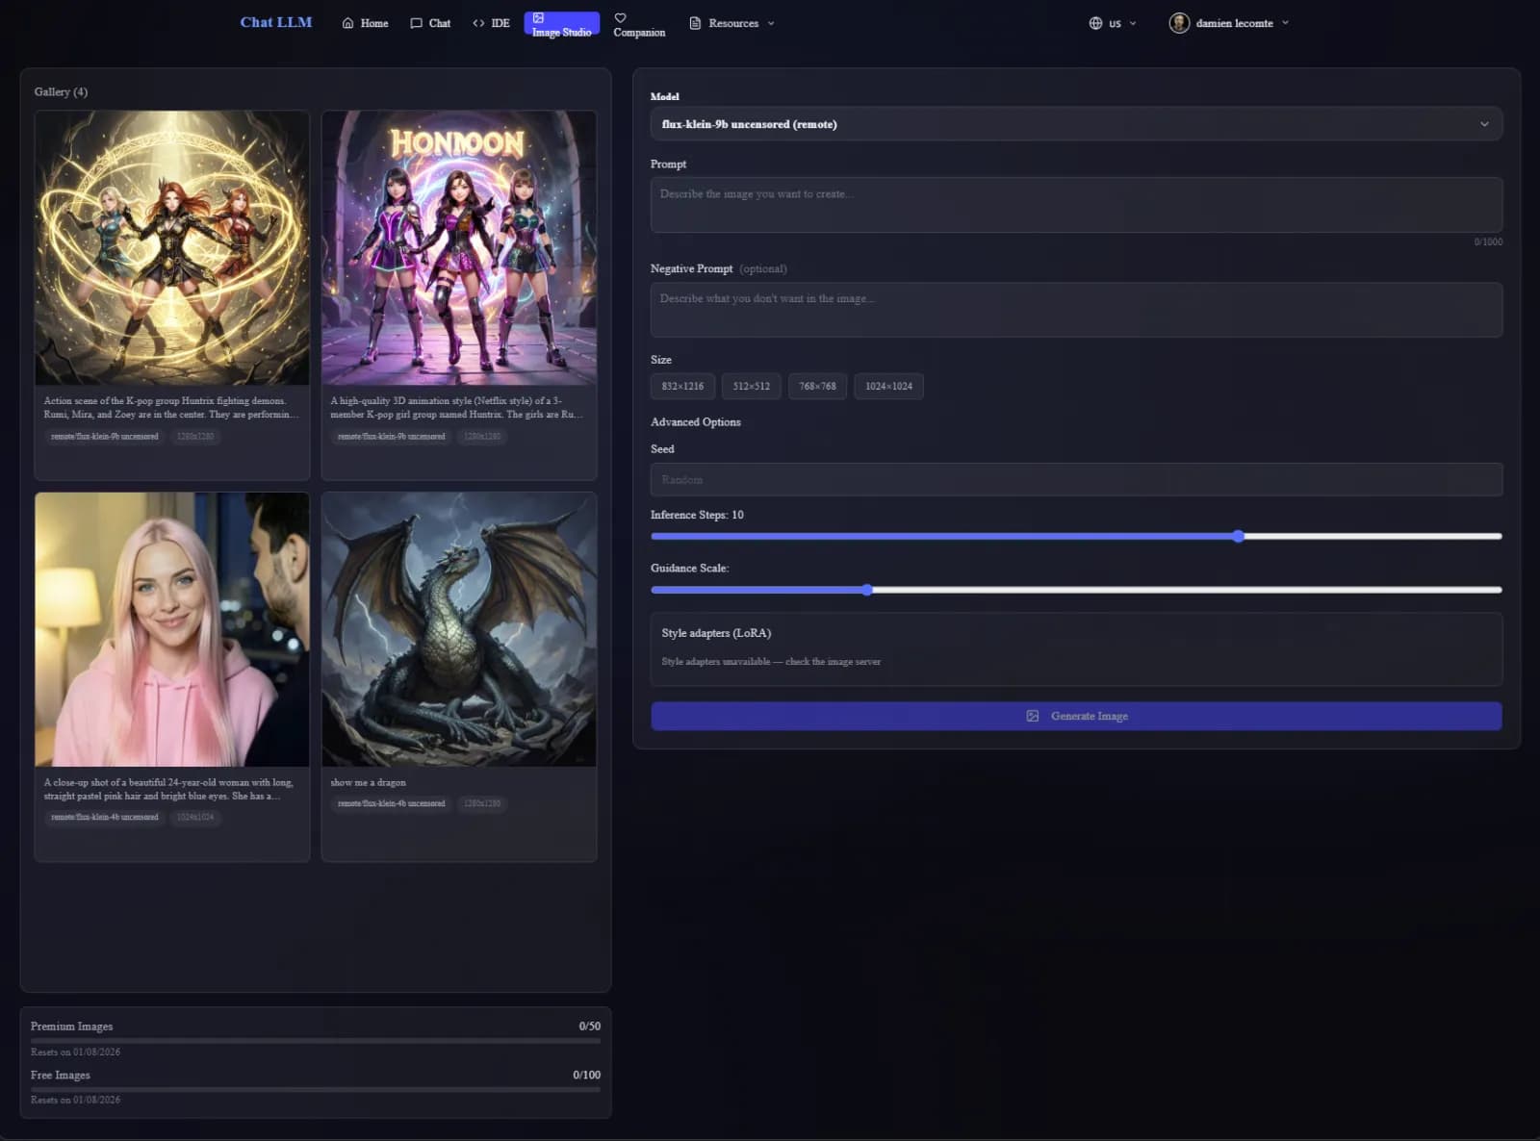This screenshot has height=1141, width=1540.
Task: Choose the 1024×1024 size option
Action: [888, 386]
